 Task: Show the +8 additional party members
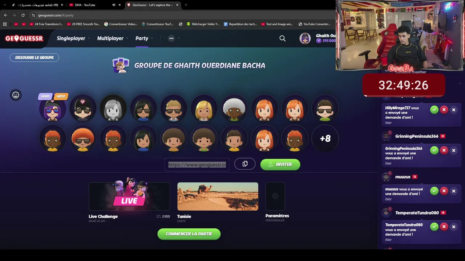(325, 138)
